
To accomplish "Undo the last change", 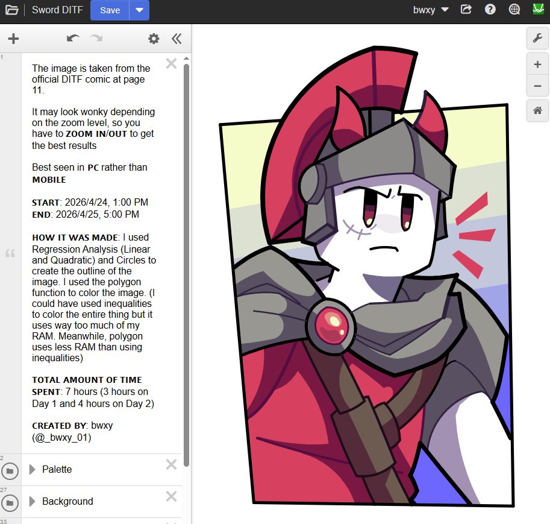I will click(73, 38).
